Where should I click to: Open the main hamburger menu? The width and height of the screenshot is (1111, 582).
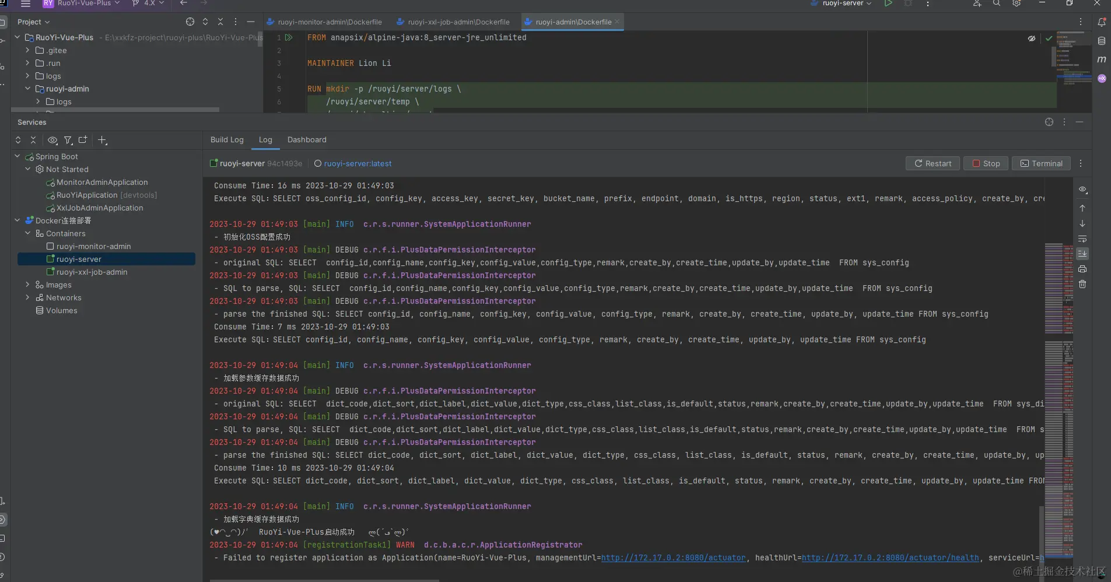26,3
